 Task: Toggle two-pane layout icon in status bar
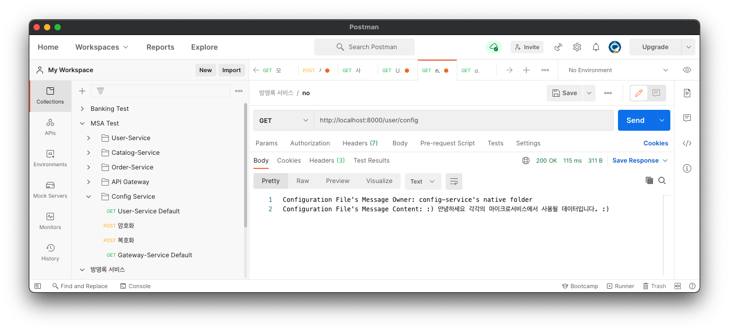click(678, 286)
